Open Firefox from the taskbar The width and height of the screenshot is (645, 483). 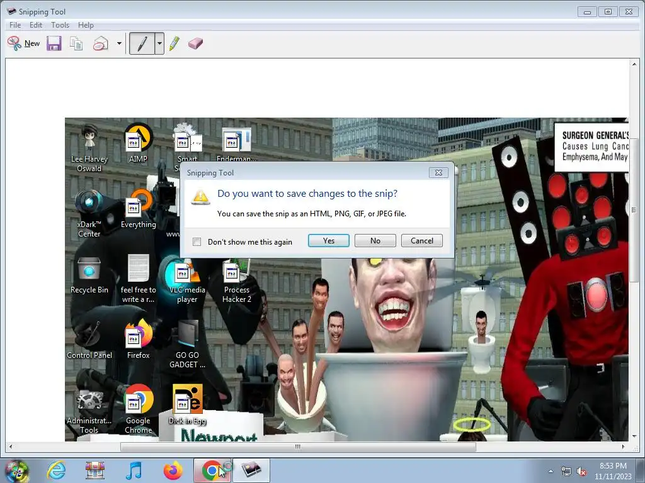coord(173,470)
